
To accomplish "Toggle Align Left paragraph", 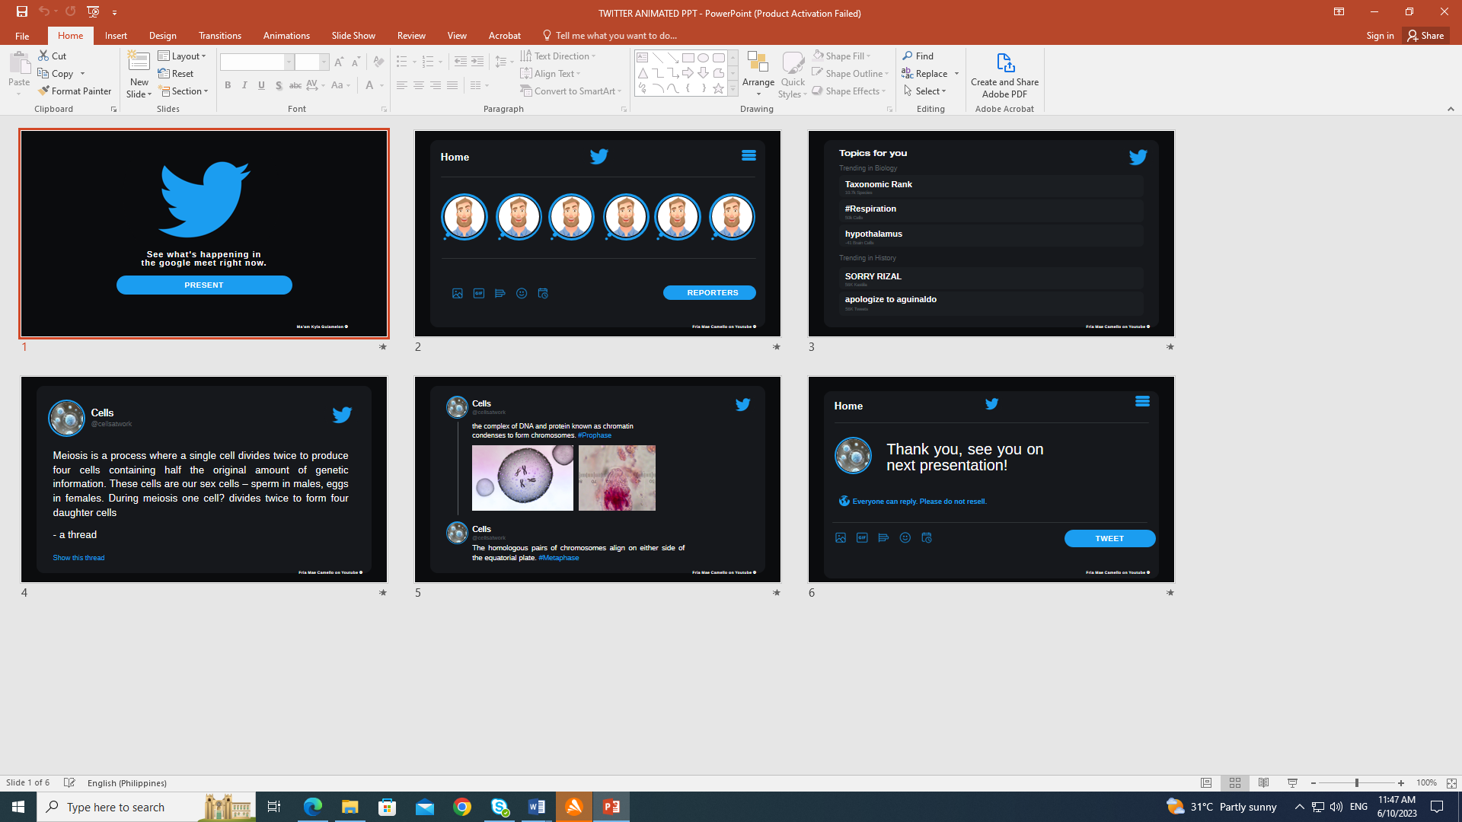I will click(x=401, y=85).
